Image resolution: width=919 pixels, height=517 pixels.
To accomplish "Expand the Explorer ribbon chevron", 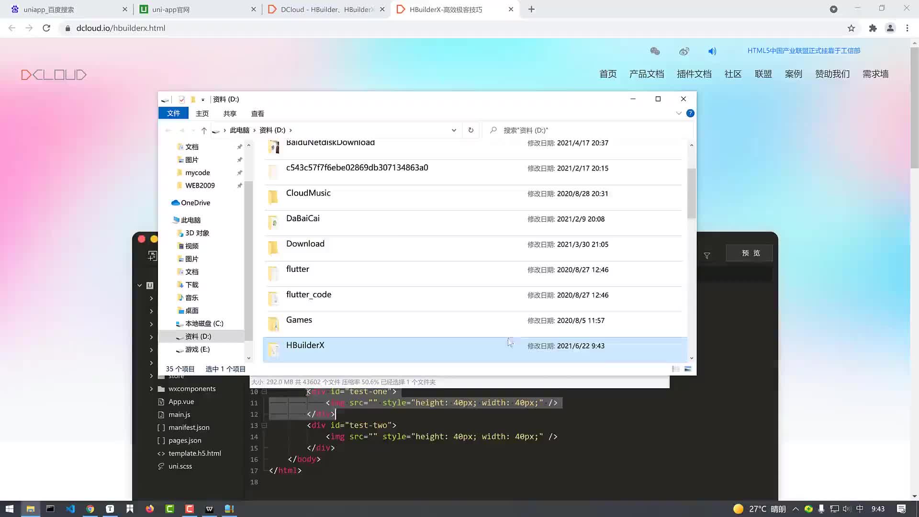I will pyautogui.click(x=679, y=113).
